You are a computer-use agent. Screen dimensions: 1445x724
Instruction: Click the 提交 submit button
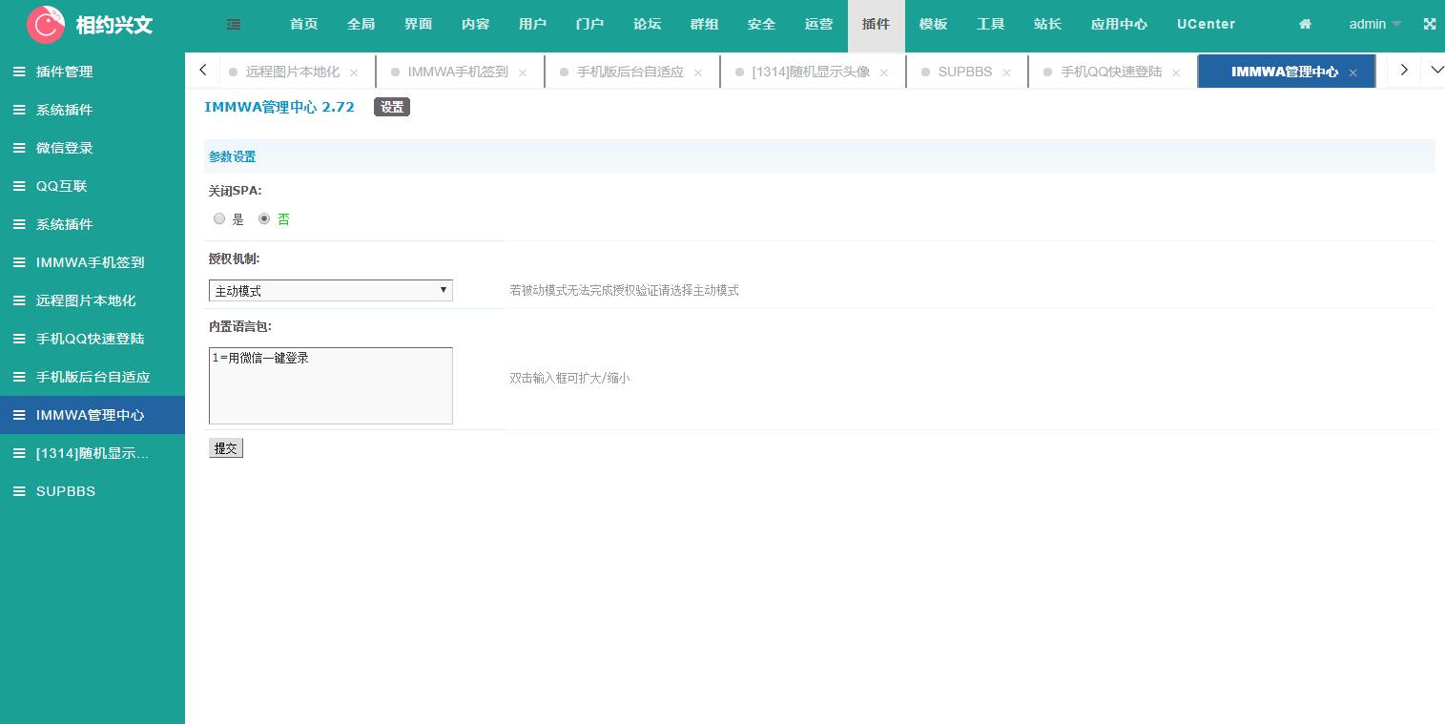(x=226, y=448)
